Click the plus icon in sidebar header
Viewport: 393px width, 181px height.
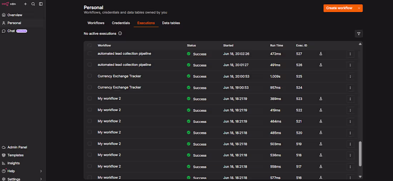tap(25, 4)
